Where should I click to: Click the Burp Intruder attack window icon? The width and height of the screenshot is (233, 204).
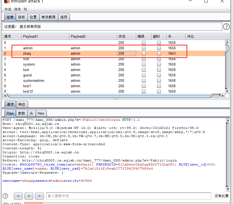pos(7,1)
